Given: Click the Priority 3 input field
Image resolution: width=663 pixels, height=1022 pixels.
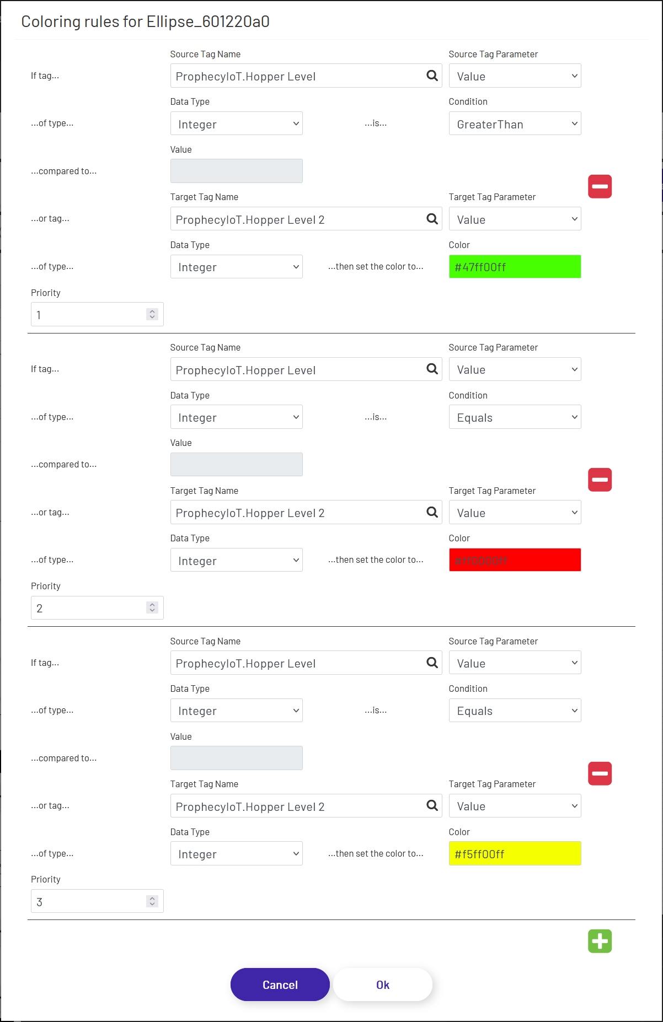Looking at the screenshot, I should (88, 901).
